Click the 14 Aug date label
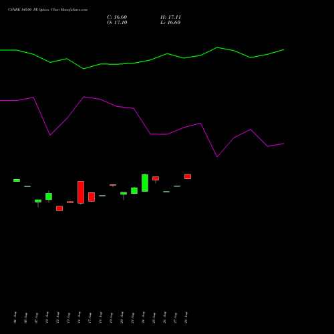This screenshot has width=334, height=334. pos(79,317)
